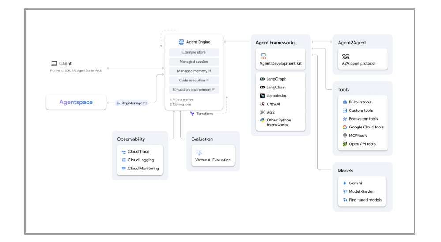This screenshot has width=441, height=242.
Task: Click the Cloud Monitoring icon
Action: click(x=124, y=168)
